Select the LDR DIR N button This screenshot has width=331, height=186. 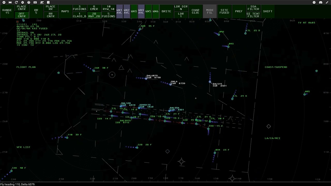(181, 8)
